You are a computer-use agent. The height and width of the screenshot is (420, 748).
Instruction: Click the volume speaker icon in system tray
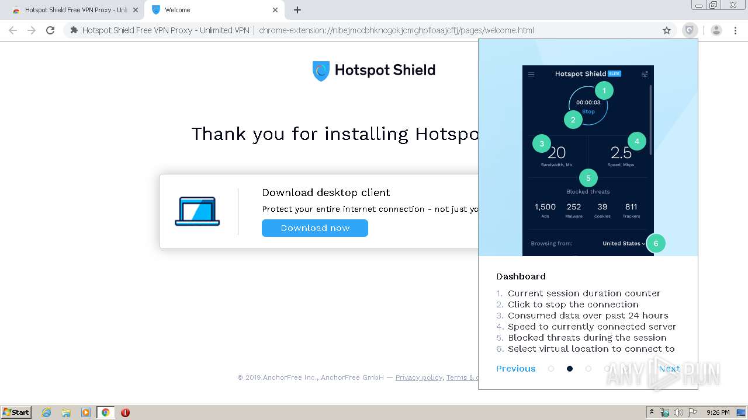(678, 412)
